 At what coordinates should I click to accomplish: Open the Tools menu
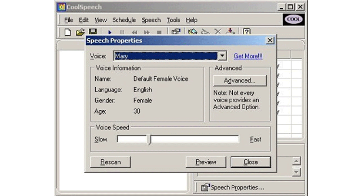pos(173,20)
